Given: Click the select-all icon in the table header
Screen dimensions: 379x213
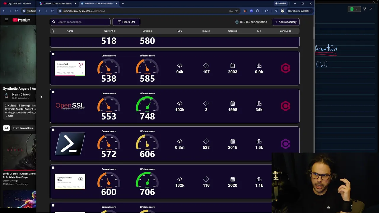Looking at the screenshot, I should (53, 31).
